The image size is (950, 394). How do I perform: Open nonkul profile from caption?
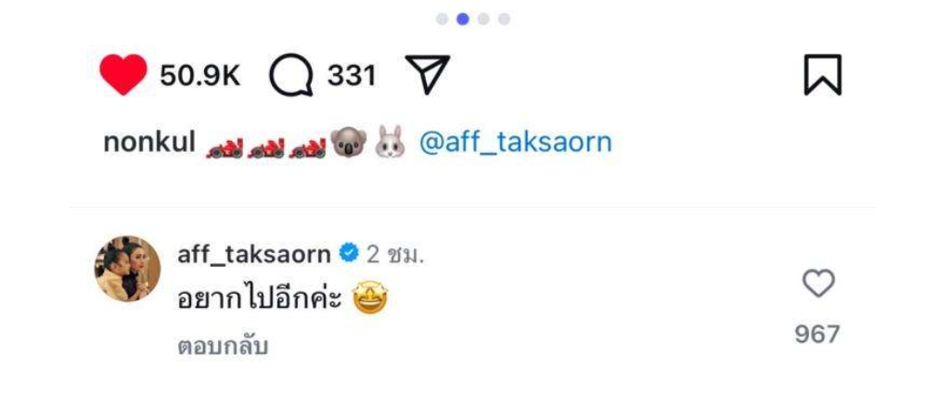(x=149, y=143)
